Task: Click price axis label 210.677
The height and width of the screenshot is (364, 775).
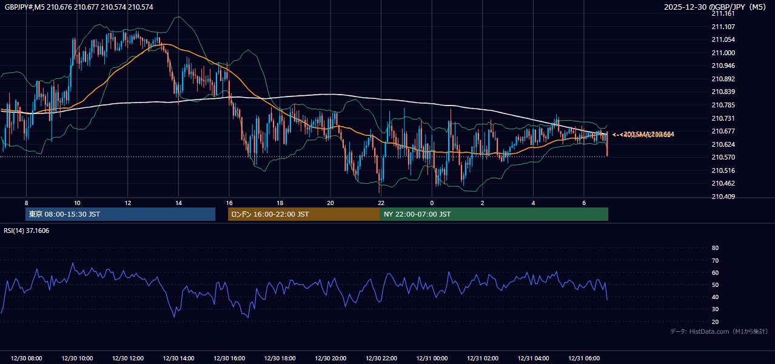Action: click(x=723, y=131)
